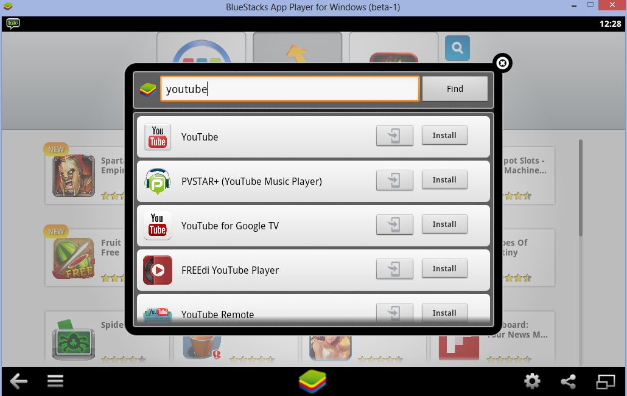This screenshot has width=627, height=396.
Task: Open the top tab with yellow arrow
Action: click(x=297, y=47)
